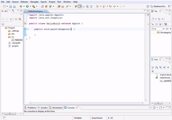Click the Navigator horizontal scrollbar thumb
Screen dimensions: 172x120
pyautogui.click(x=10, y=113)
